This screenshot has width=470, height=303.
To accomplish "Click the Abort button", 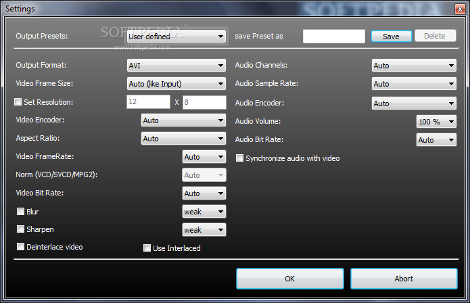I will tap(404, 279).
